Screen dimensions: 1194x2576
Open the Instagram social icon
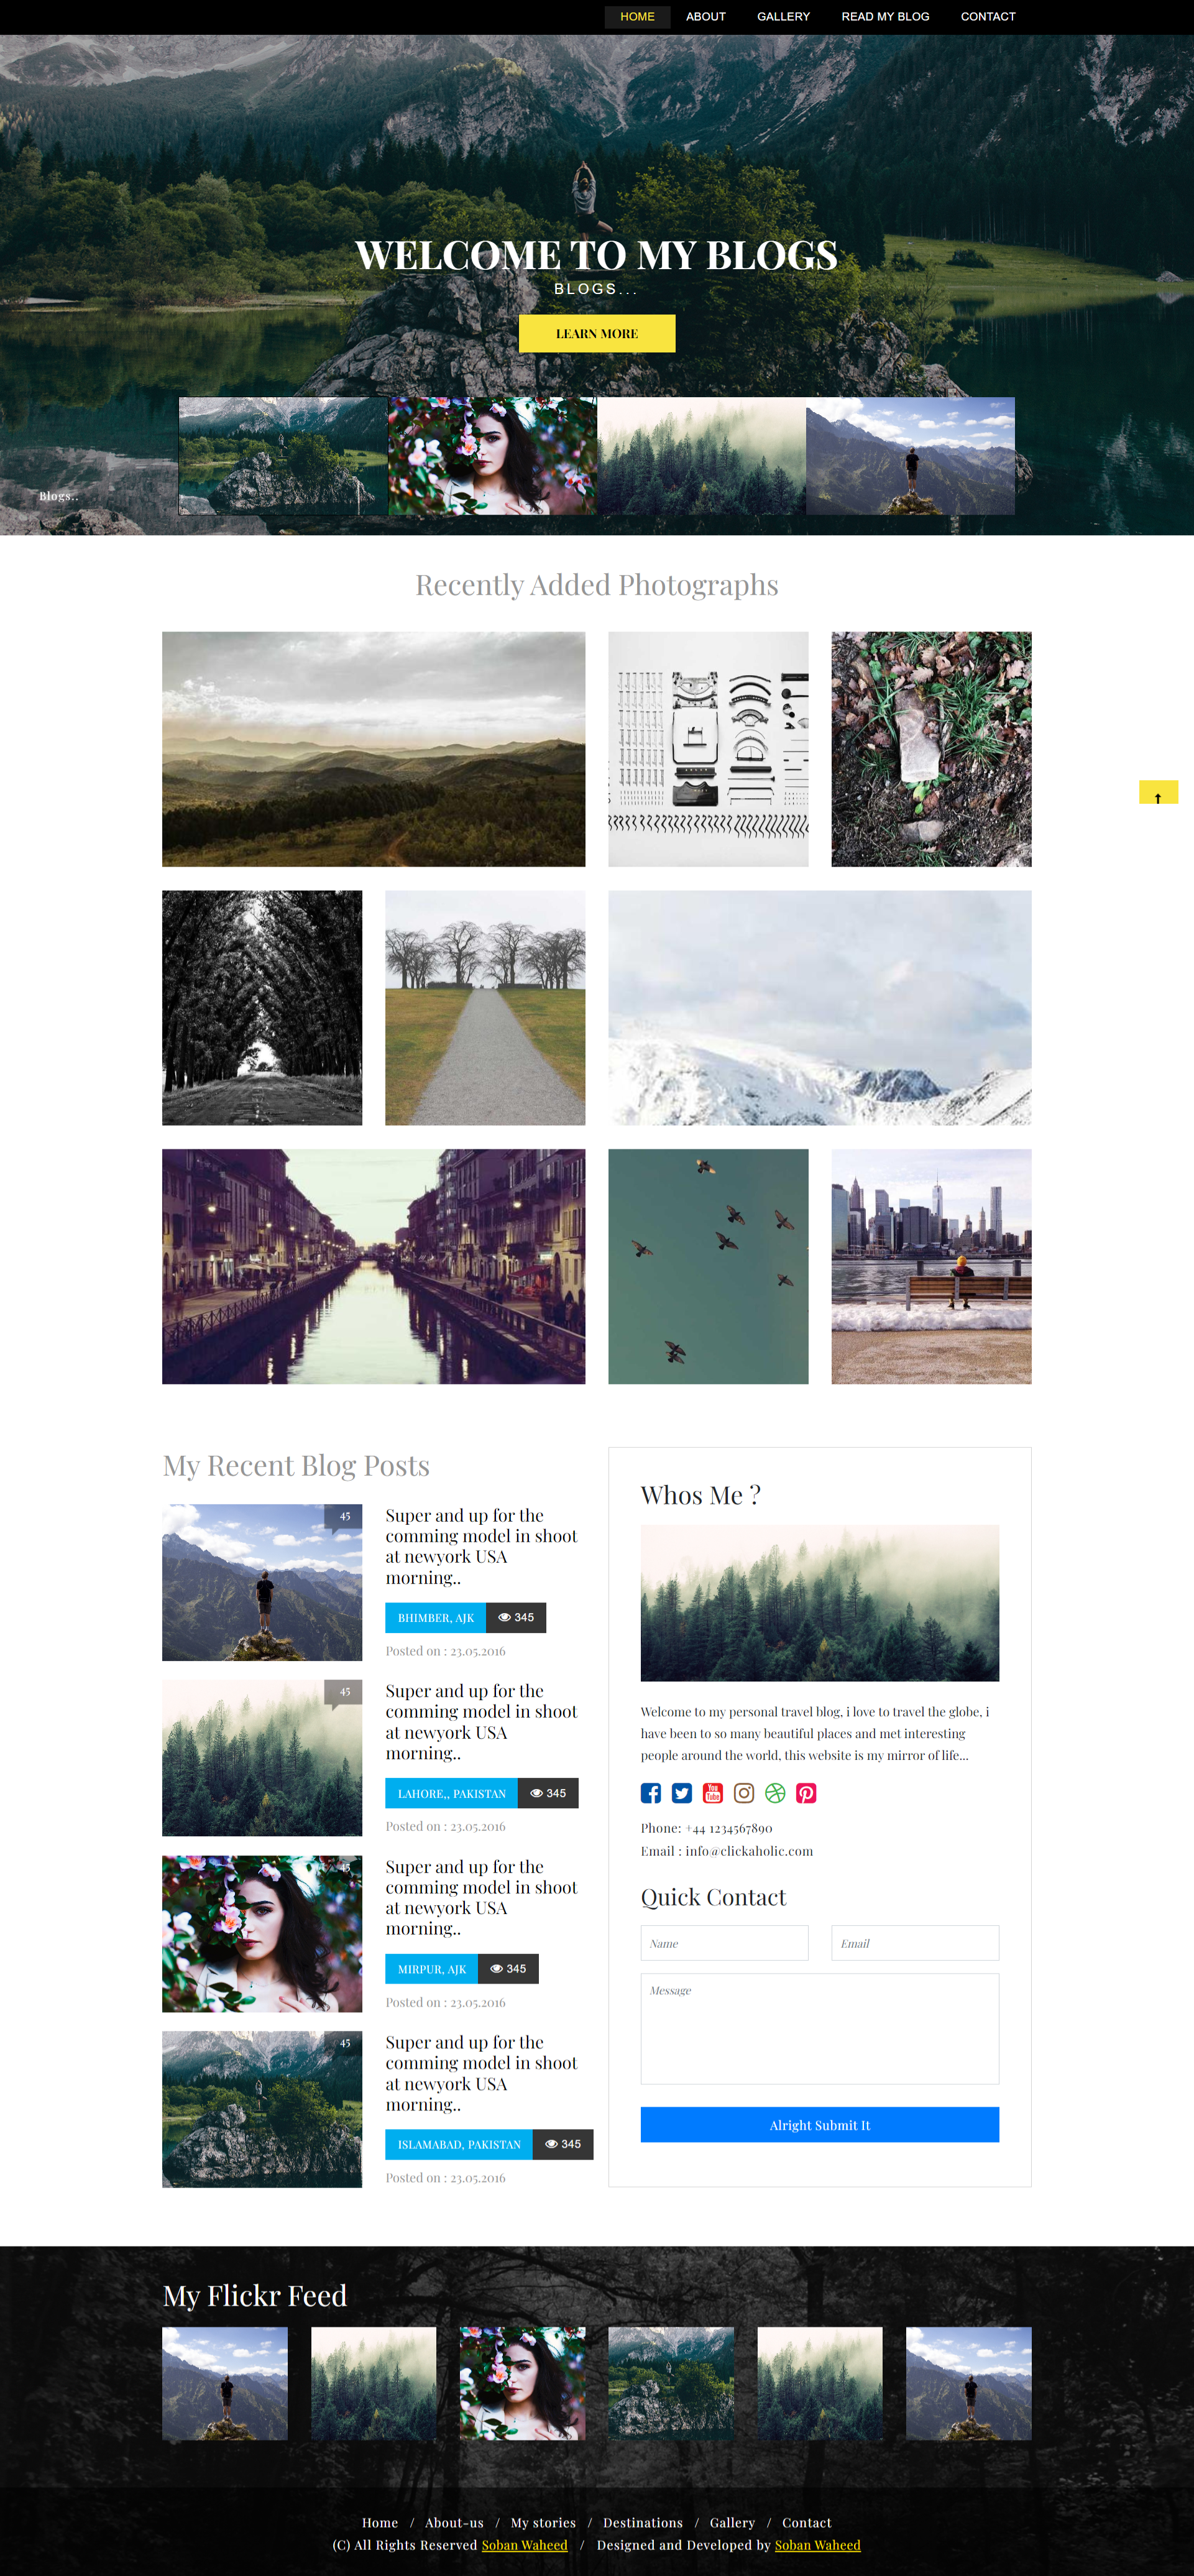click(744, 1793)
